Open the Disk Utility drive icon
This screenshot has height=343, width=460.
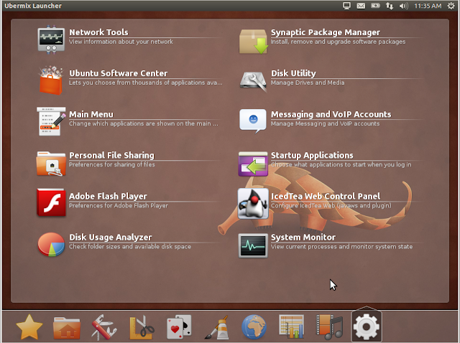253,80
